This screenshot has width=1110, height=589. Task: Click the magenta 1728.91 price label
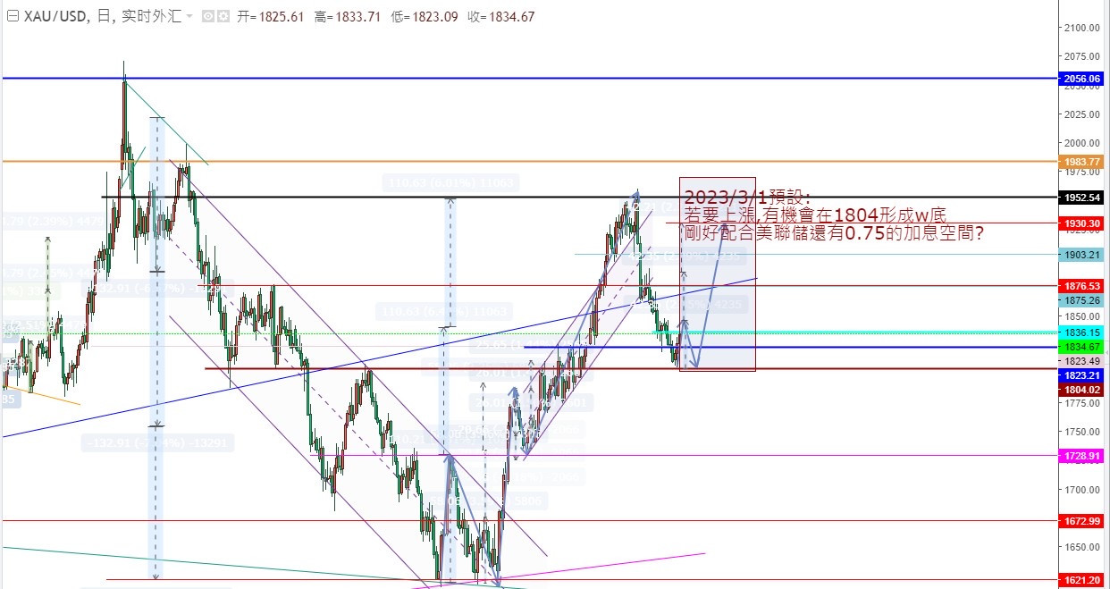click(x=1082, y=456)
